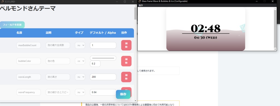Open the 操作 menu in Glass Frame window
Screen dimensions: 280x106
[141, 5]
